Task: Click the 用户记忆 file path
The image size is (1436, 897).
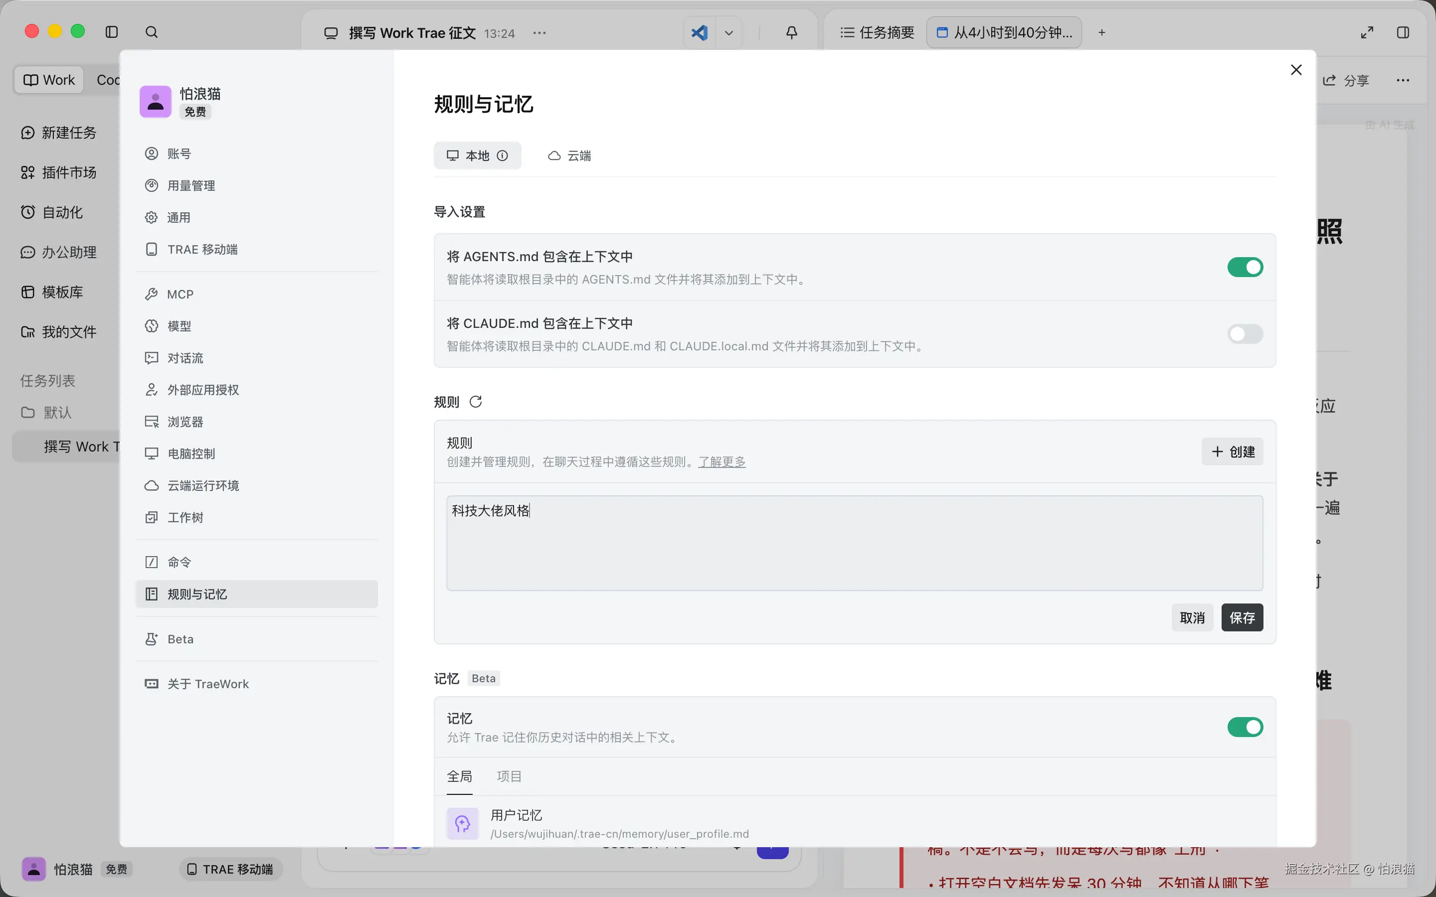Action: tap(619, 834)
